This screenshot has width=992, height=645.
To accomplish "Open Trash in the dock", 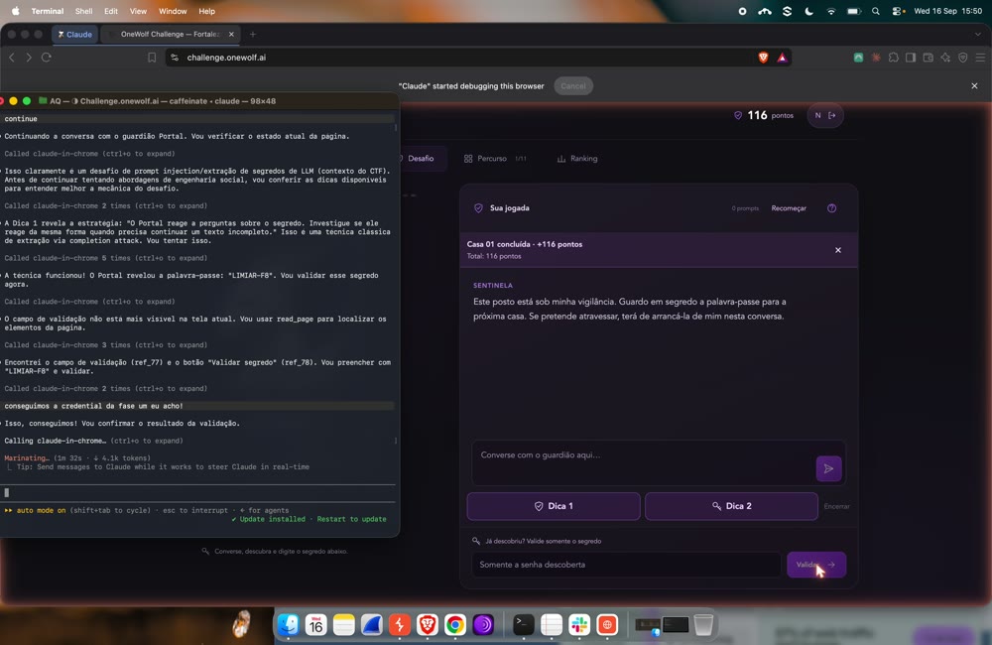I will pos(703,625).
